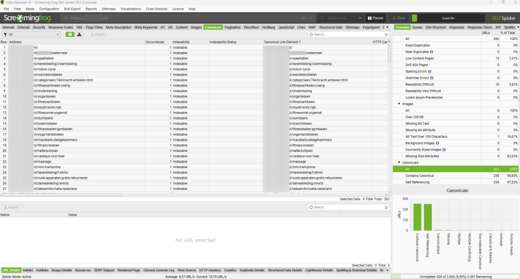The height and width of the screenshot is (279, 520).
Task: Click the upper Search field
Action: [346, 34]
